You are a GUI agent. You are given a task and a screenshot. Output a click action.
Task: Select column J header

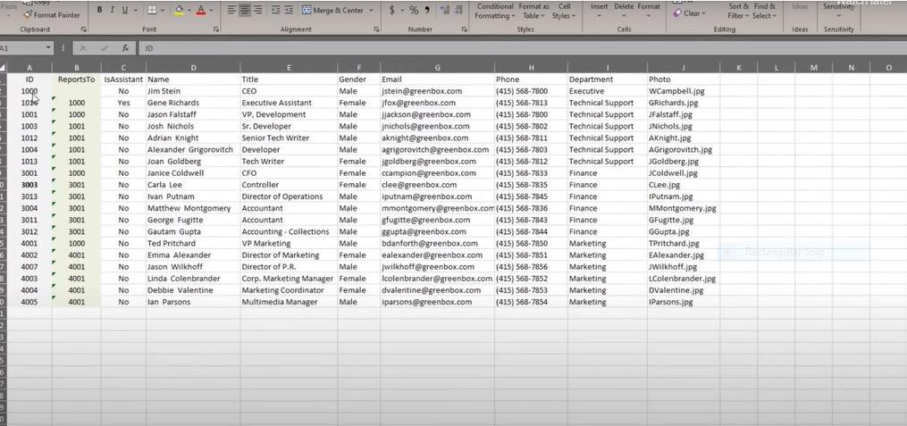pyautogui.click(x=684, y=68)
